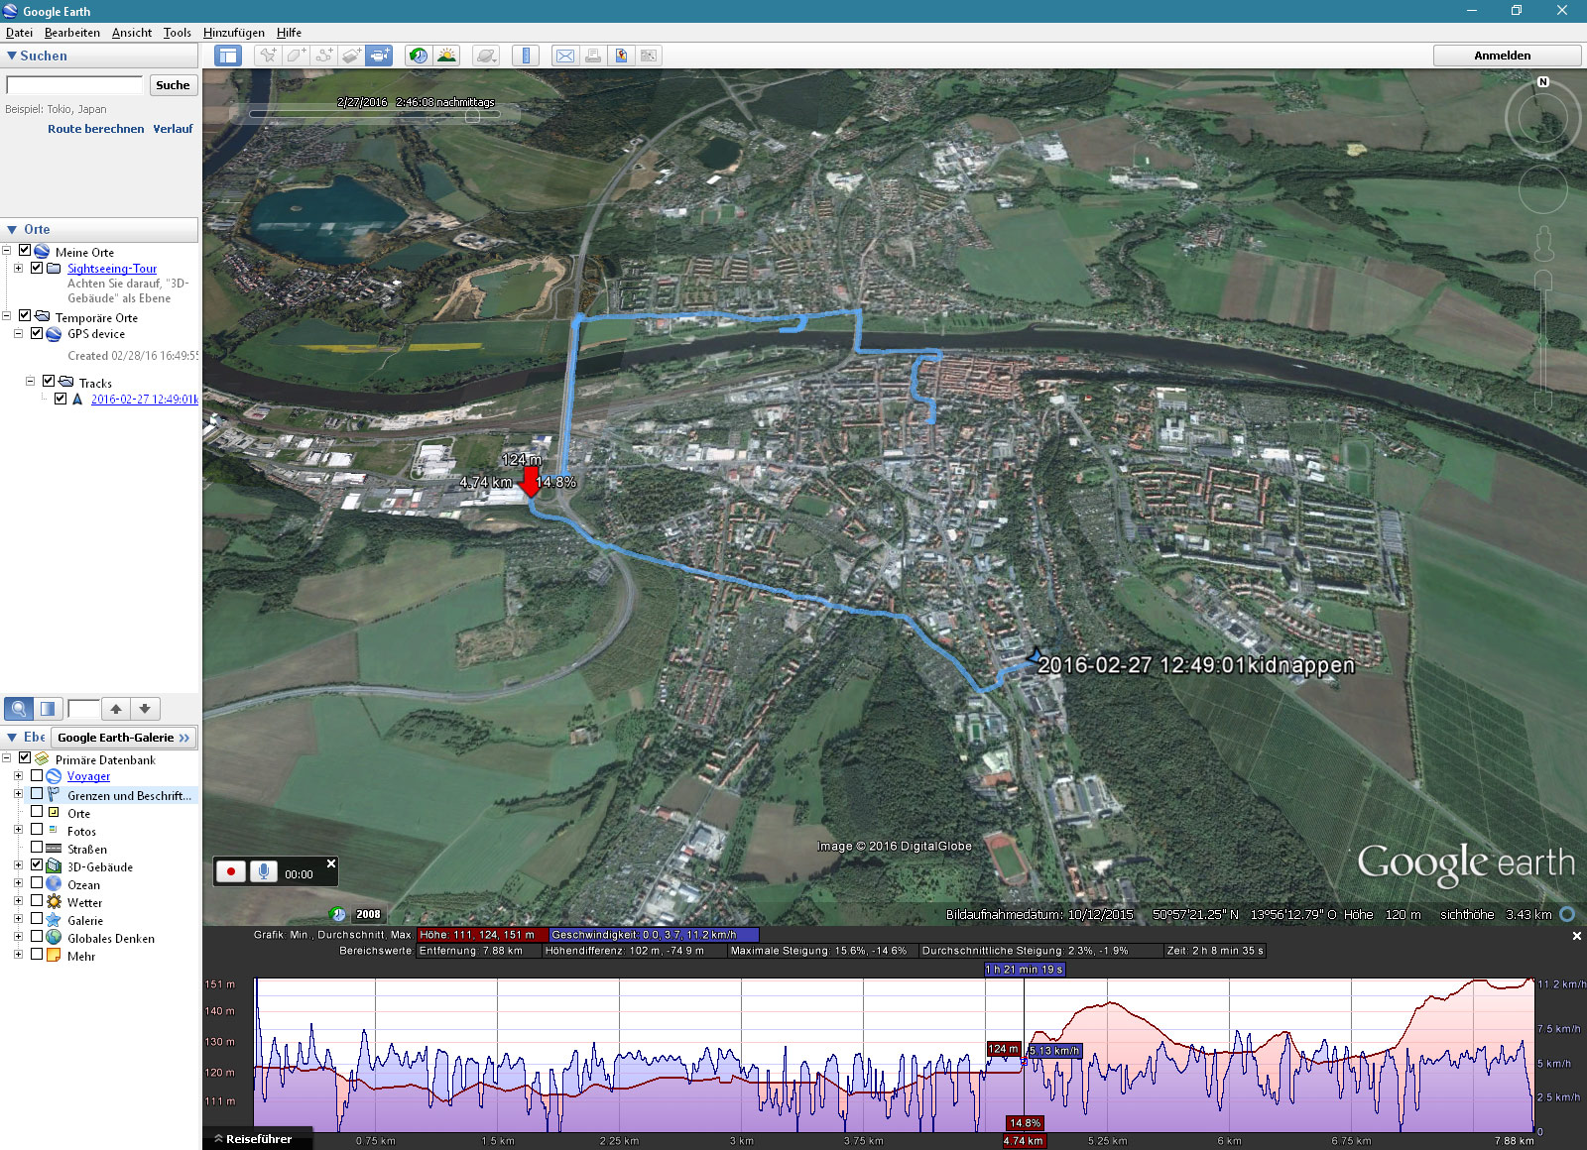Open the Hinzufügen menu
Image resolution: width=1587 pixels, height=1150 pixels.
(x=234, y=33)
